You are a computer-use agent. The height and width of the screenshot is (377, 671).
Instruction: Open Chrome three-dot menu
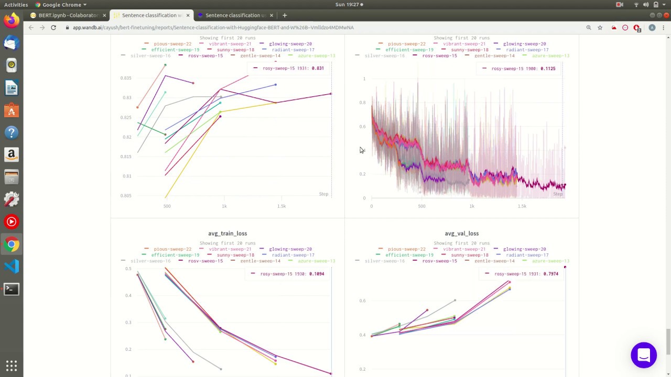click(x=663, y=28)
